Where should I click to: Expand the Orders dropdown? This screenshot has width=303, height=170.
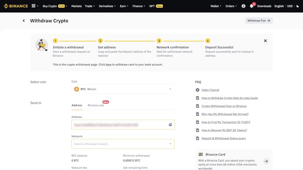point(231,6)
